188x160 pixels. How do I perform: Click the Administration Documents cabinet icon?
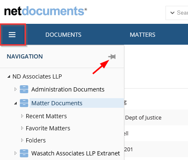click(24, 89)
